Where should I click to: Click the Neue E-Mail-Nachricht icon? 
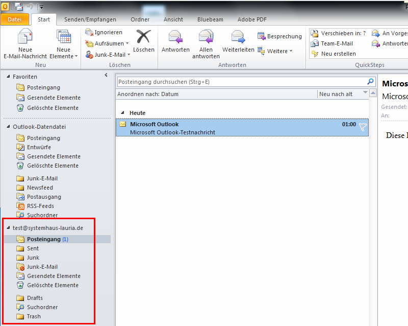(25, 38)
